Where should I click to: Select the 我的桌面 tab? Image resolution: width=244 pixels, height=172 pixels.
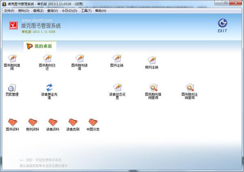point(40,46)
